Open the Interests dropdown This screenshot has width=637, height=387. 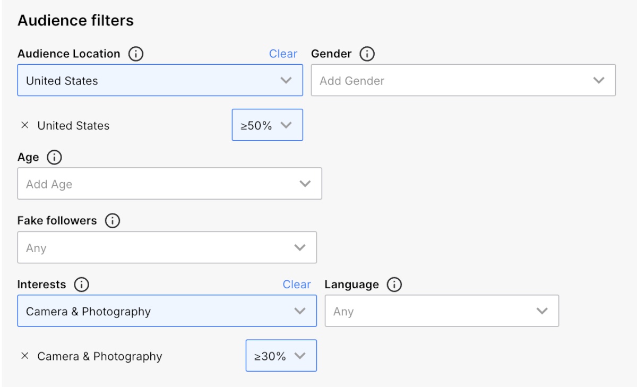tap(167, 311)
